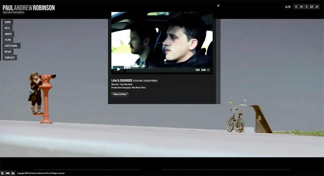The width and height of the screenshot is (324, 176).
Task: Open the IMDb profile icon in footer
Action: [x=8, y=173]
